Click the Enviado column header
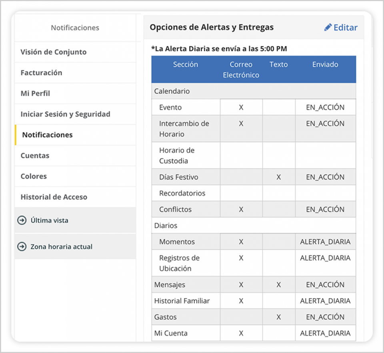 click(325, 65)
